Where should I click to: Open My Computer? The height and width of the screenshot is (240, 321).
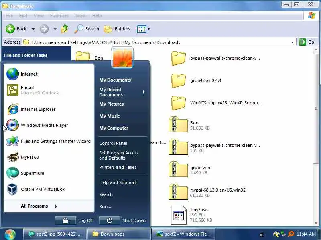pos(114,128)
